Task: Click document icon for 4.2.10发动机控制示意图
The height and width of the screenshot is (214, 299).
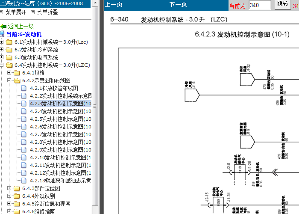Action: [23, 158]
